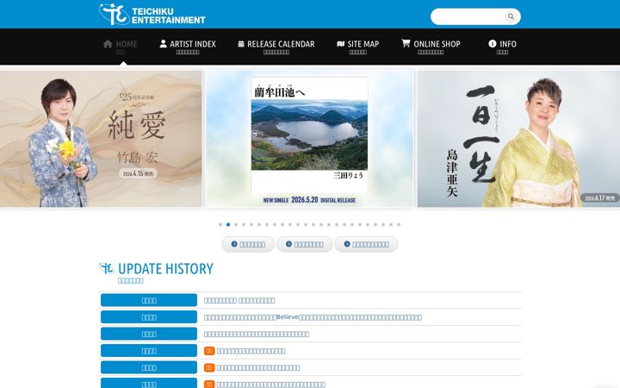The image size is (620, 388).
Task: Submit search with the magnifier icon
Action: click(x=511, y=16)
